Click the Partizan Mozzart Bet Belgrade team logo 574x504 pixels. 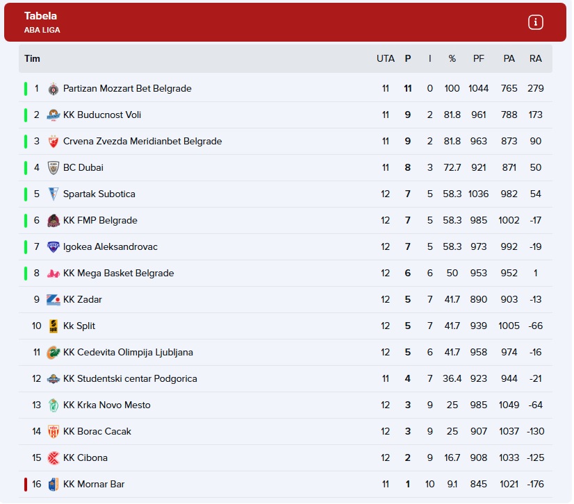54,89
